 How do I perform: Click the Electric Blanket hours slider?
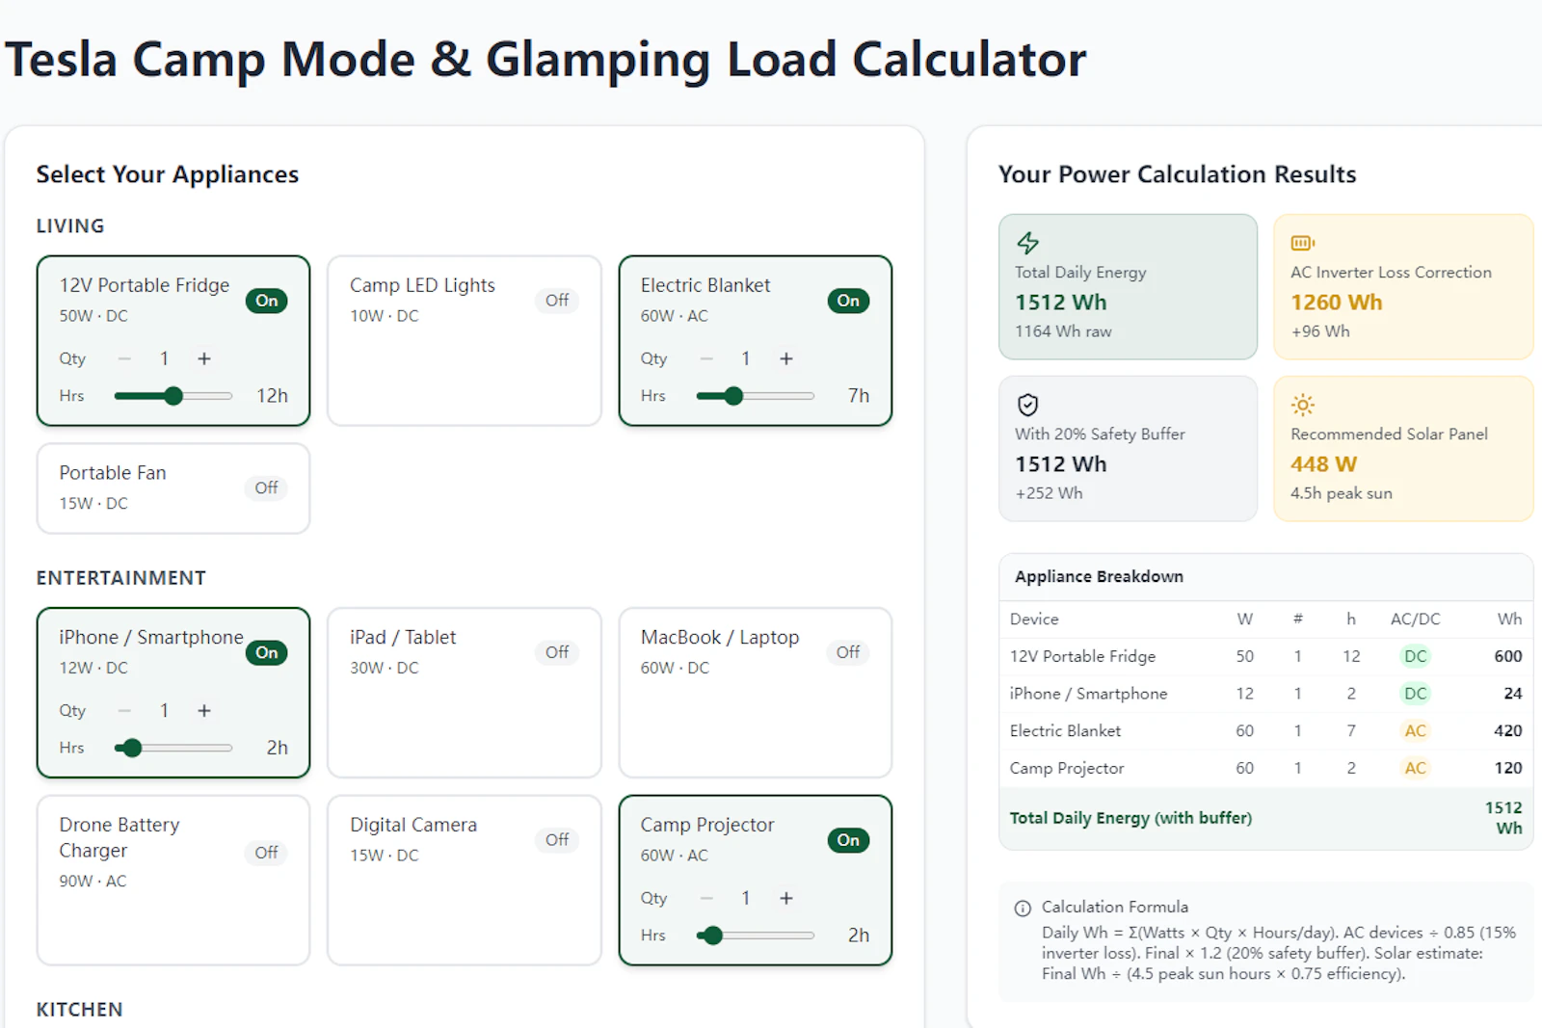point(756,396)
